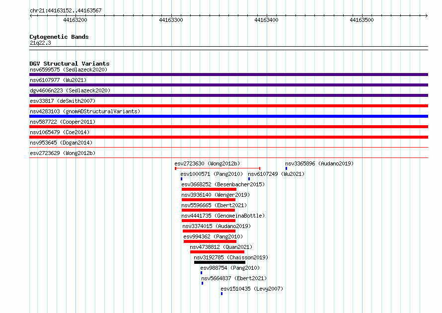The height and width of the screenshot is (313, 442).
Task: Click ruler position 44163200
Action: (75, 20)
